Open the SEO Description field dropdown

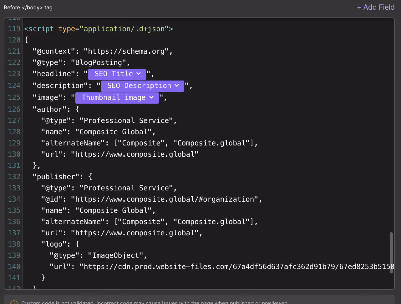coord(143,86)
